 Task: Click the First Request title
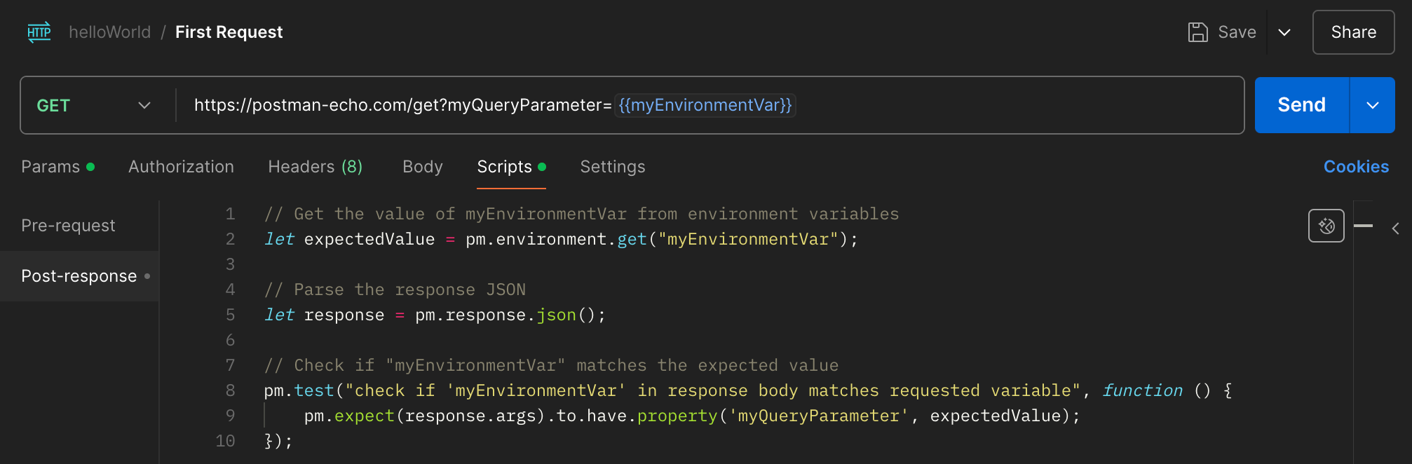[229, 32]
